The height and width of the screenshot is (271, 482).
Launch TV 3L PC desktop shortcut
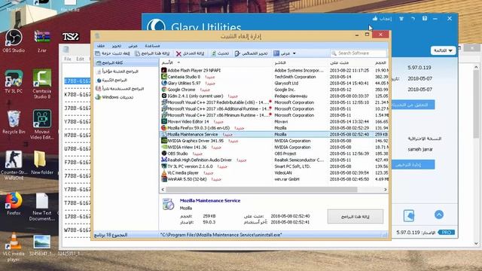click(x=14, y=81)
